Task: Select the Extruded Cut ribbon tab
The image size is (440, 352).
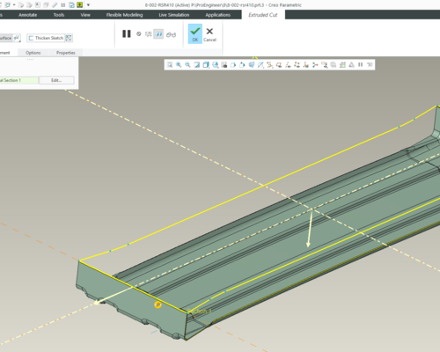Action: pyautogui.click(x=263, y=15)
